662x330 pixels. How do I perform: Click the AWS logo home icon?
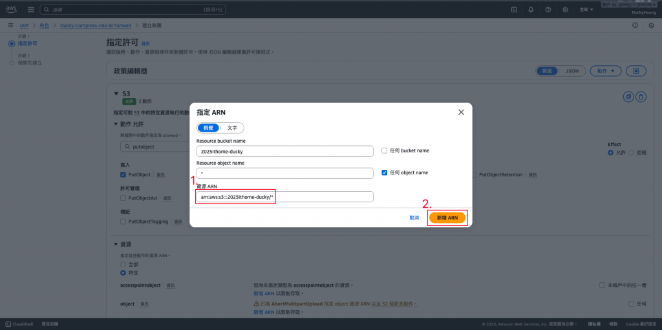[x=12, y=9]
